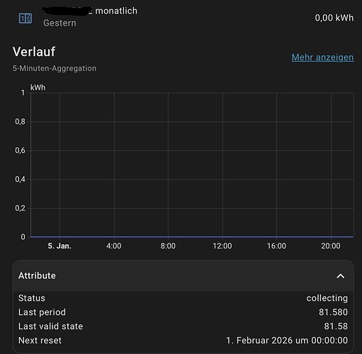Viewport: 362px width, 354px height.
Task: Click the Attribute panel header
Action: coord(183,276)
